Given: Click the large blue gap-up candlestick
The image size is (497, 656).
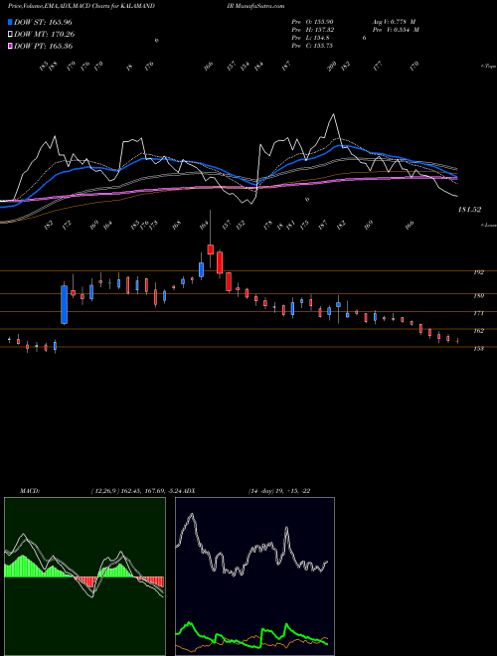Looking at the screenshot, I should 64,304.
